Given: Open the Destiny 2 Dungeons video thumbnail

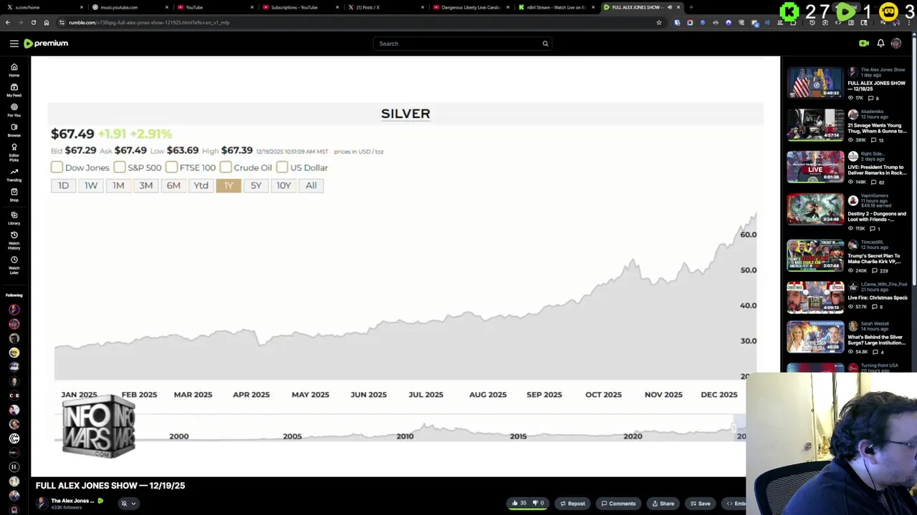Looking at the screenshot, I should [x=815, y=209].
